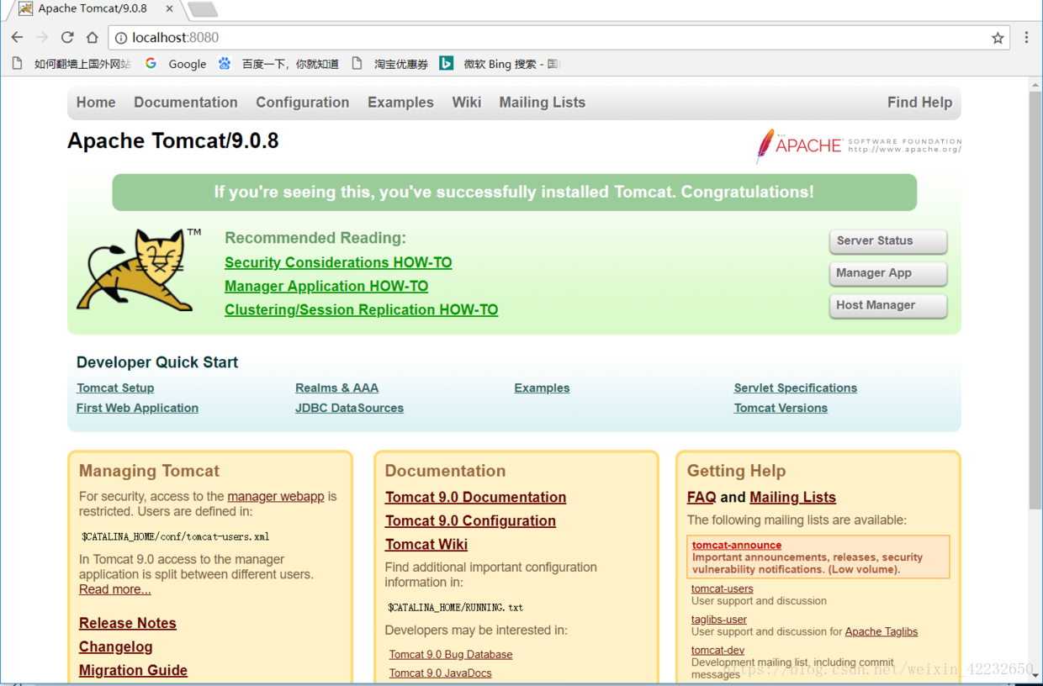Click the Tomcat cat mascot image
The height and width of the screenshot is (686, 1043).
click(139, 269)
